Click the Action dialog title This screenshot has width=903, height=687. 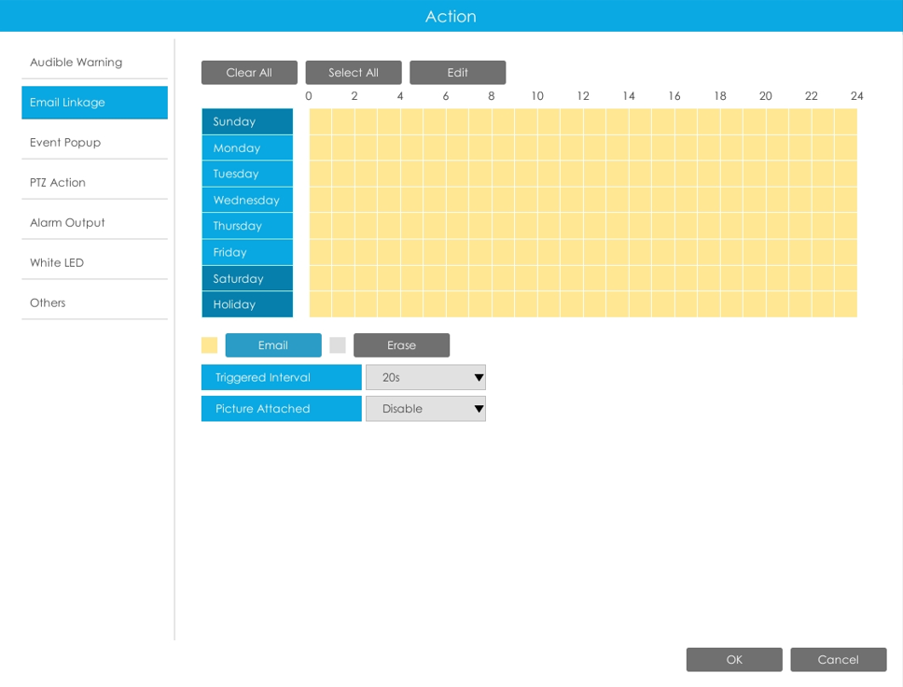[x=451, y=16]
